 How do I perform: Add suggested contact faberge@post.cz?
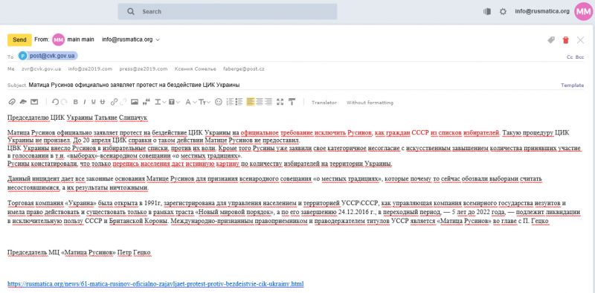tap(244, 69)
